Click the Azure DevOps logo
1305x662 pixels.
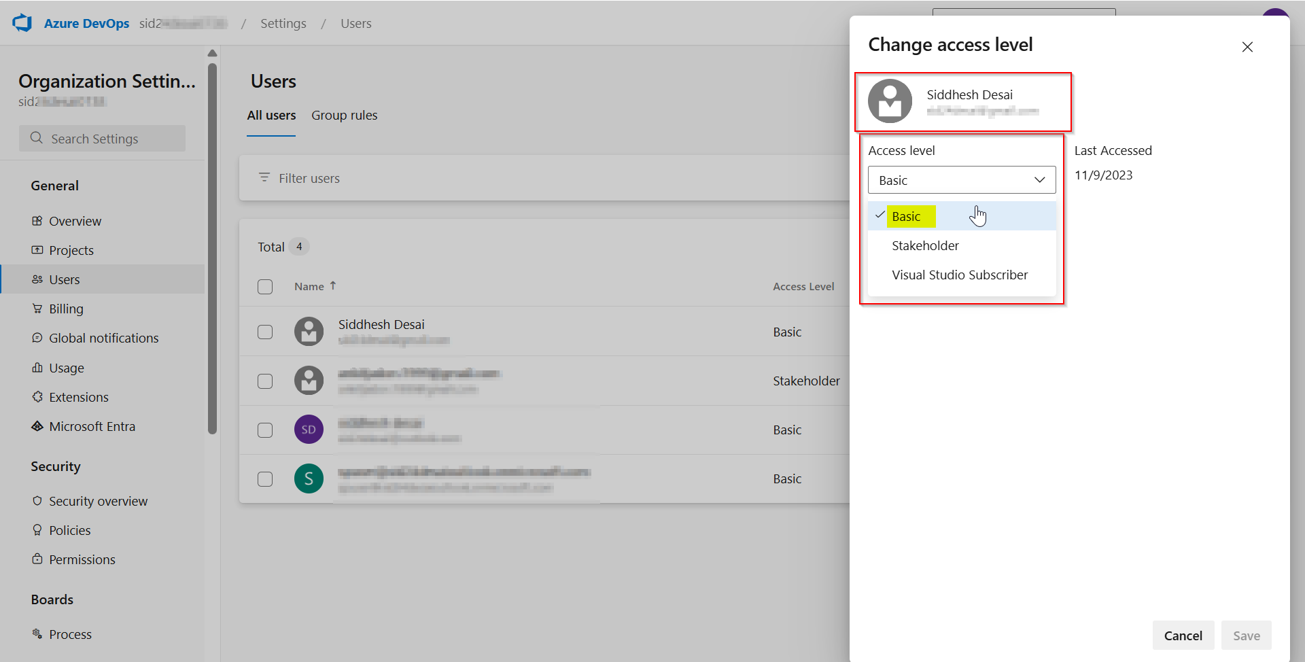point(22,22)
